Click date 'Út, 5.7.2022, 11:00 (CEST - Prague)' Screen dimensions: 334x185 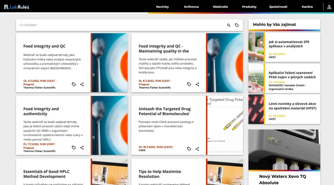(40, 82)
